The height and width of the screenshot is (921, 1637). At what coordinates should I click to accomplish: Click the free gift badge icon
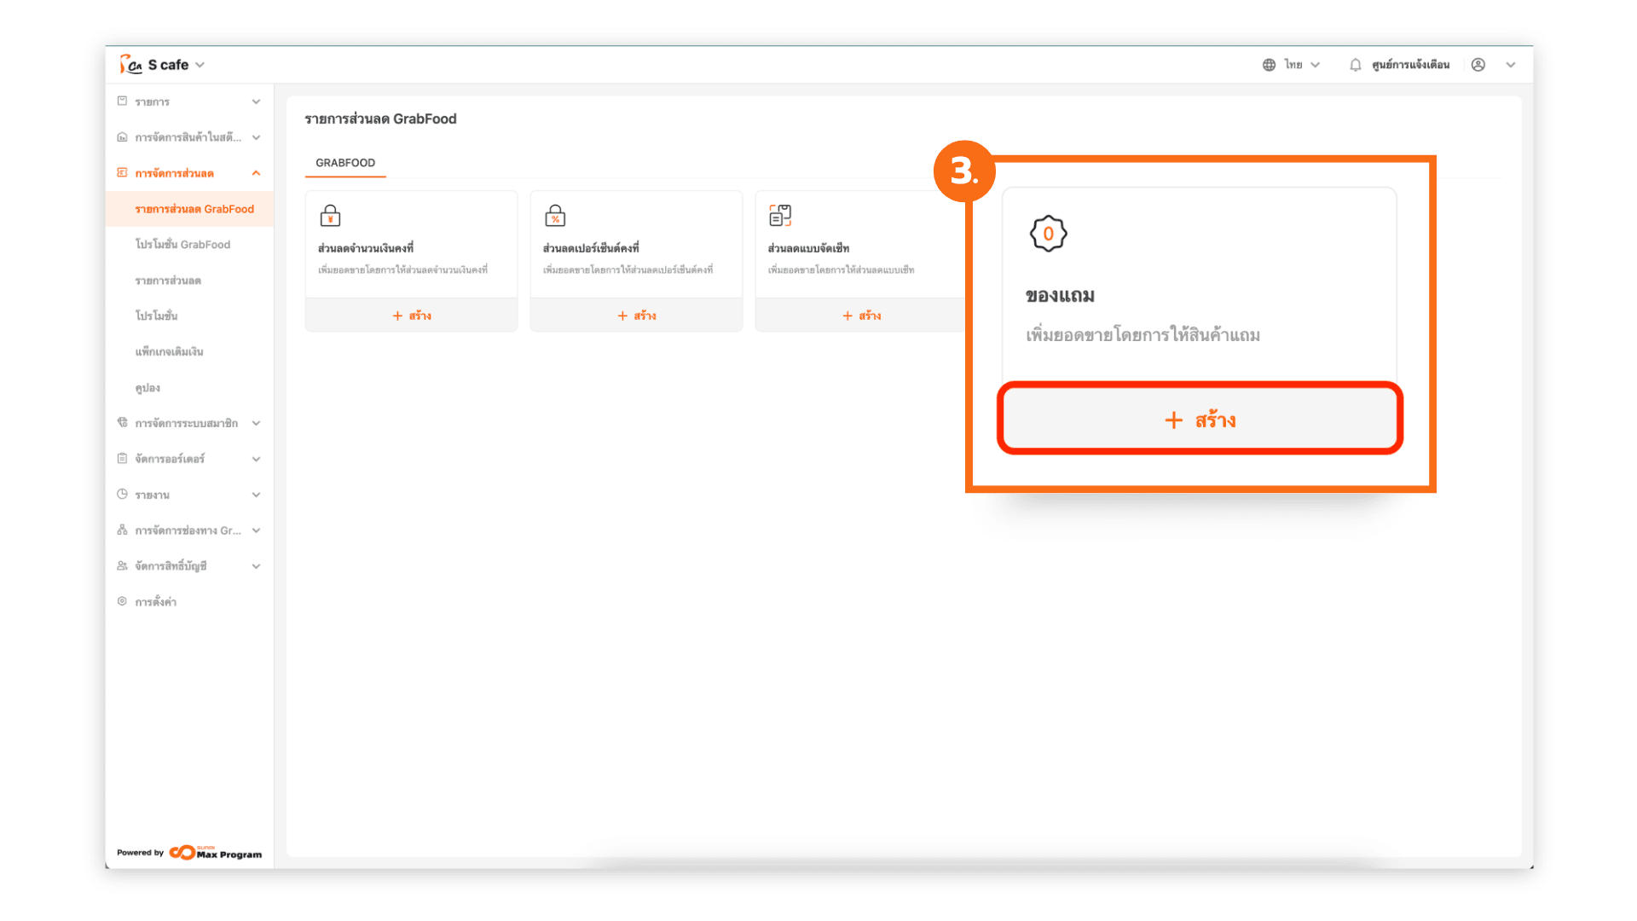(1048, 234)
